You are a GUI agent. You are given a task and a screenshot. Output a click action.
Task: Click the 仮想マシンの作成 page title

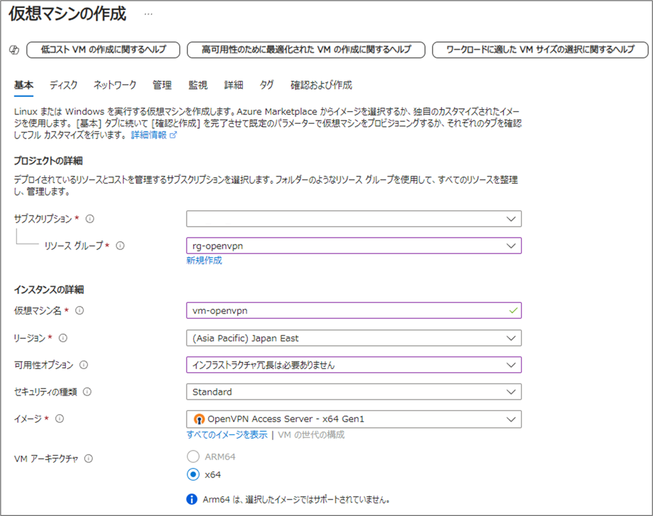67,14
